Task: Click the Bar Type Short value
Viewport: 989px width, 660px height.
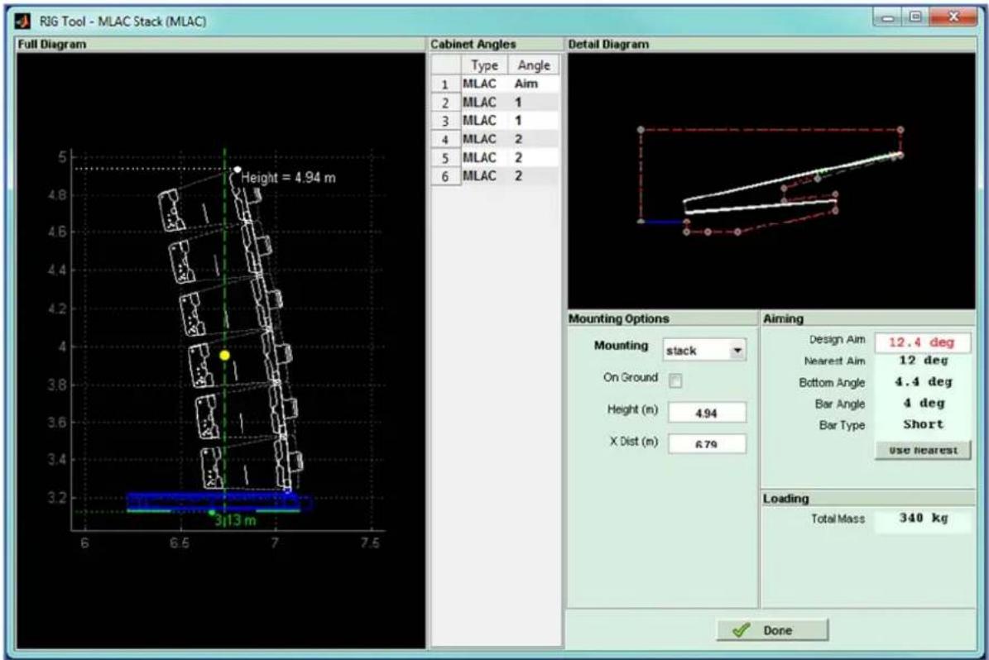Action: pos(923,424)
